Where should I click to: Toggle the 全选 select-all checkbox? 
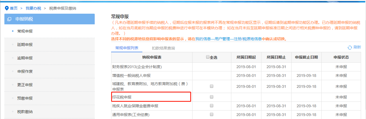point(208,57)
